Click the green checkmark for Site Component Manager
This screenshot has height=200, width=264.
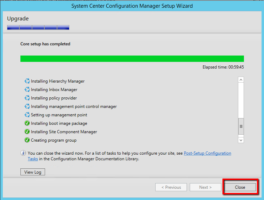coord(27,132)
